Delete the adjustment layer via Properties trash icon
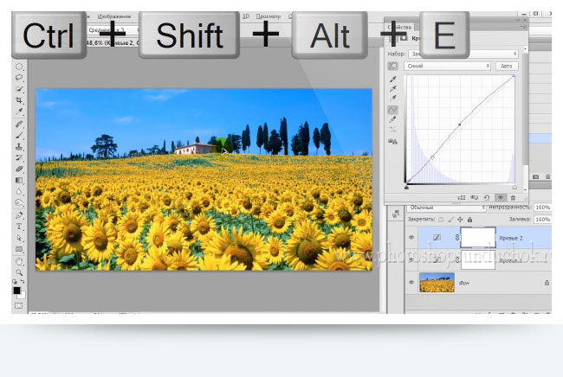Viewport: 563px width, 377px height. [513, 197]
